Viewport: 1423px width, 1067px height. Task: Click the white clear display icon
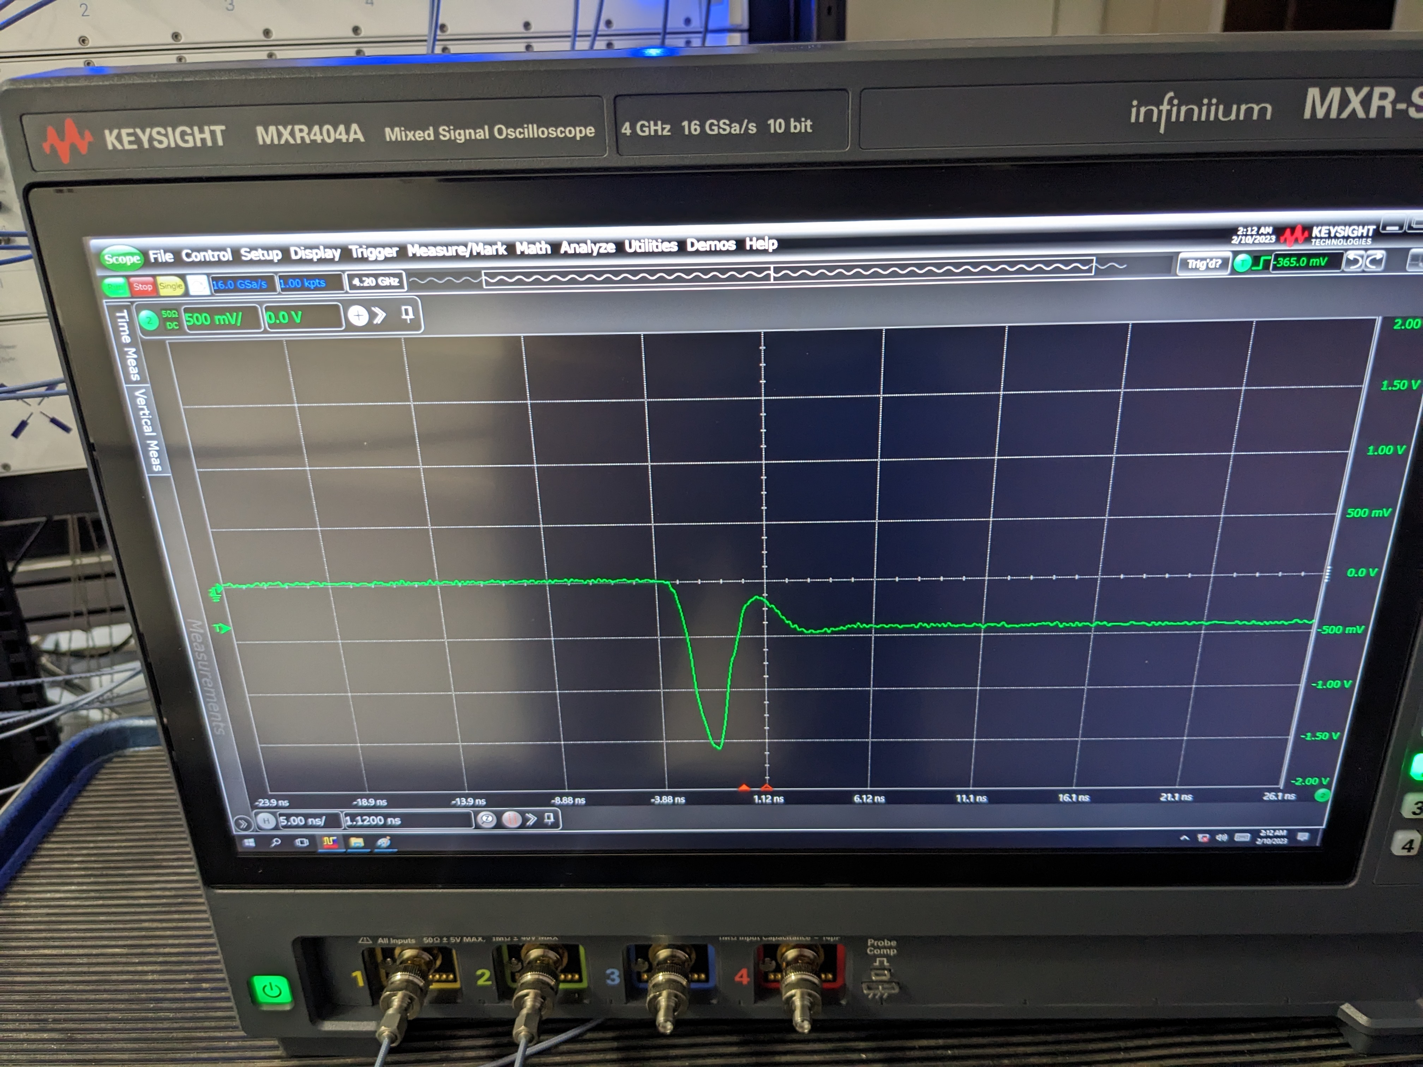tap(198, 285)
